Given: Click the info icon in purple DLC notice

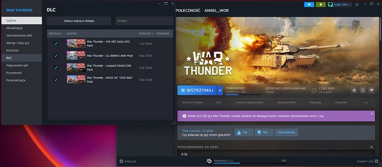Looking at the screenshot, I should 185,116.
